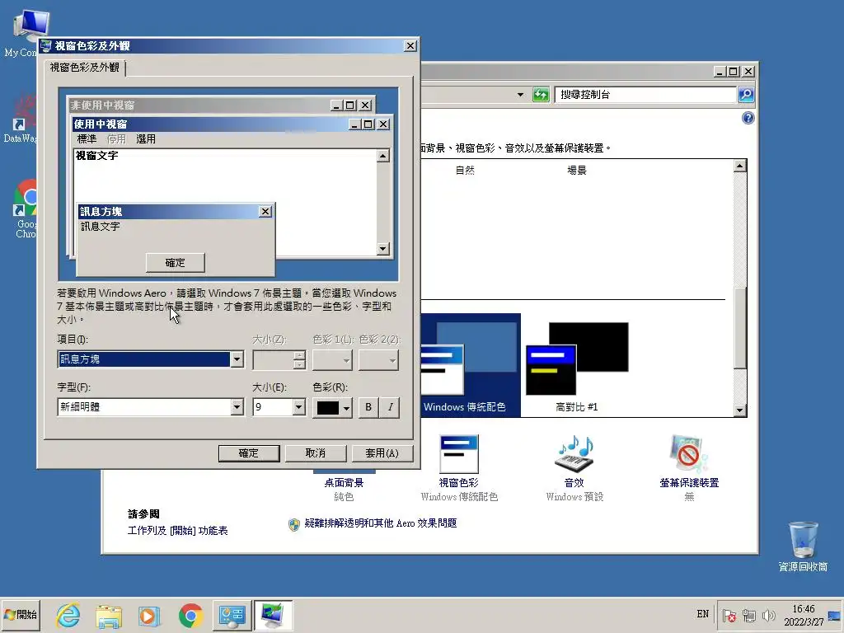Viewport: 844px width, 633px height.
Task: Launch Google Chrome from taskbar
Action: click(x=190, y=615)
